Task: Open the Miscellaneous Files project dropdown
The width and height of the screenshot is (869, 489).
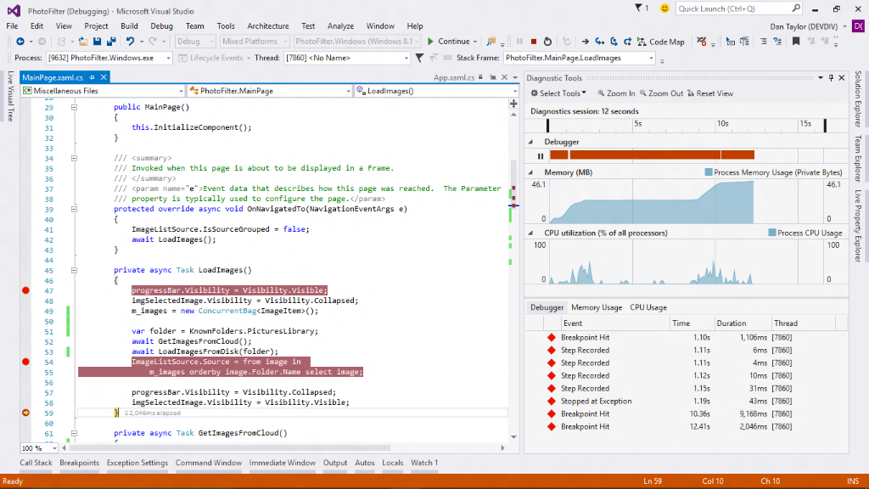Action: pyautogui.click(x=103, y=91)
